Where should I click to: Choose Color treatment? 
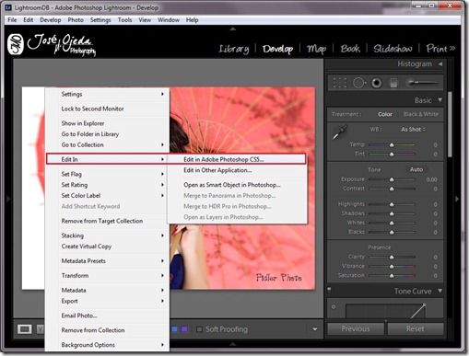click(385, 114)
